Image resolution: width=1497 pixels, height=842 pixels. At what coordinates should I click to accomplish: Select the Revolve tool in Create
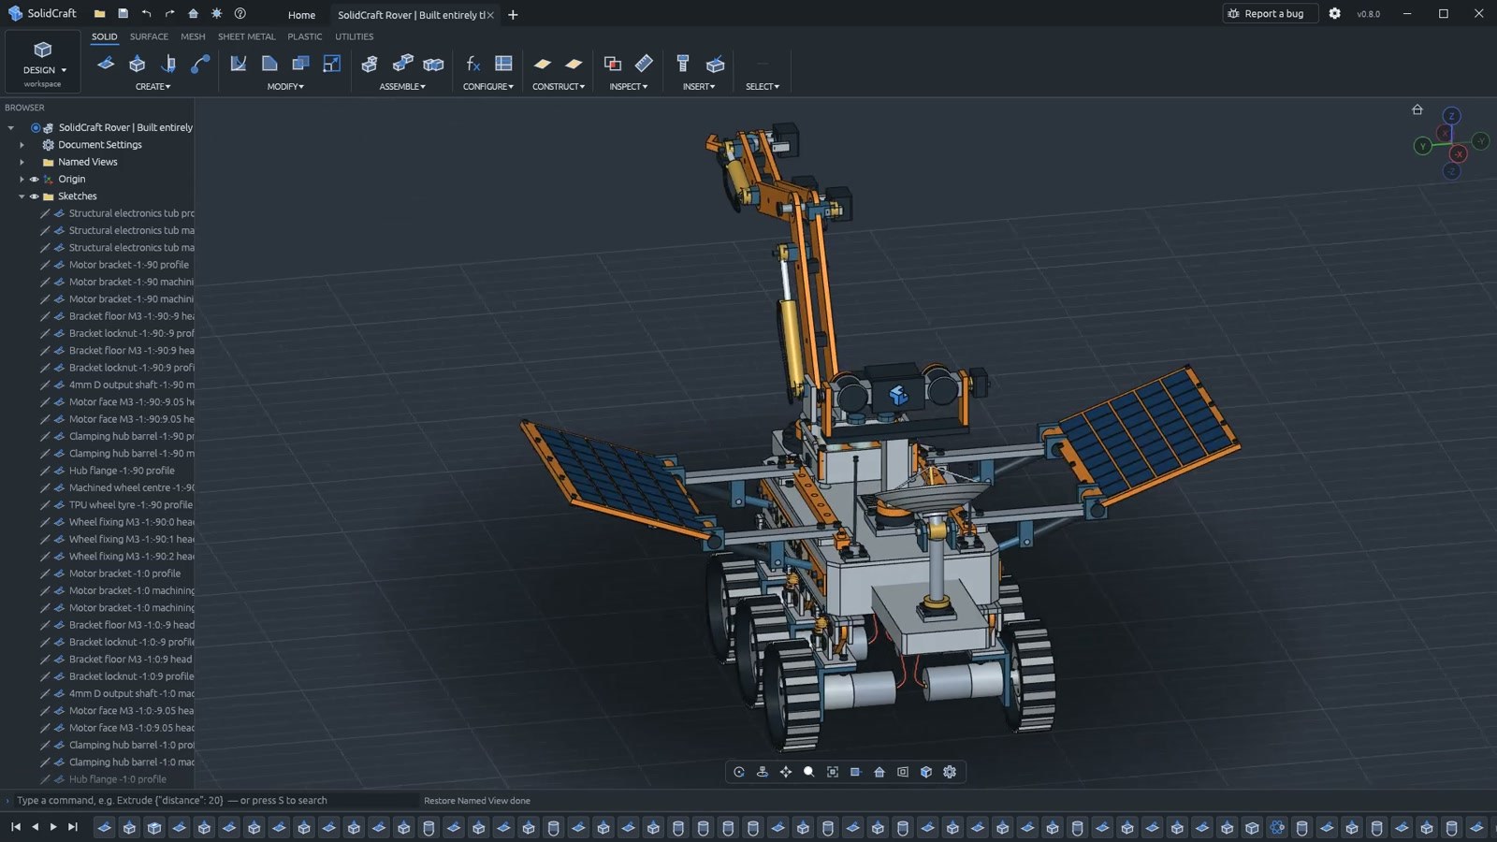click(169, 64)
